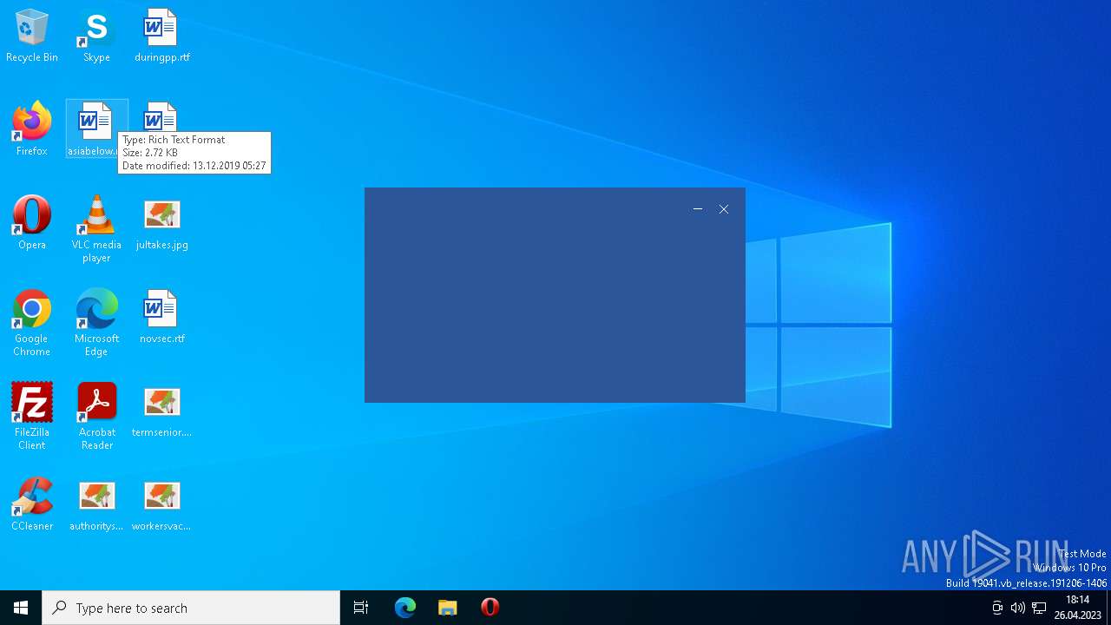Select the termsenior image file
Screen dimensions: 1111x625
click(x=161, y=411)
